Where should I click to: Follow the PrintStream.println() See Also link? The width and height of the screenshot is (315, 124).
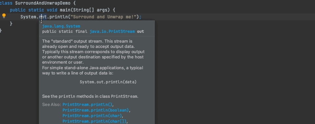click(x=88, y=105)
